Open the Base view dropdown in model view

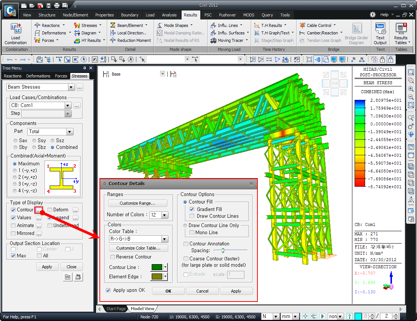click(x=163, y=74)
